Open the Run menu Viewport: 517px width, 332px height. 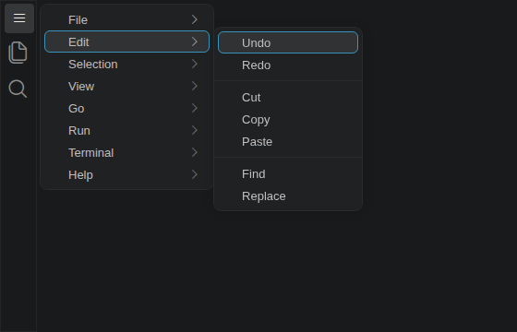click(127, 130)
